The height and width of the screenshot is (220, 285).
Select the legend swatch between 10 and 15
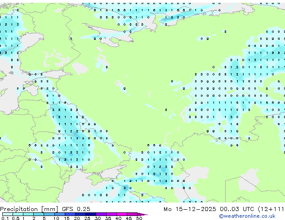(60, 214)
